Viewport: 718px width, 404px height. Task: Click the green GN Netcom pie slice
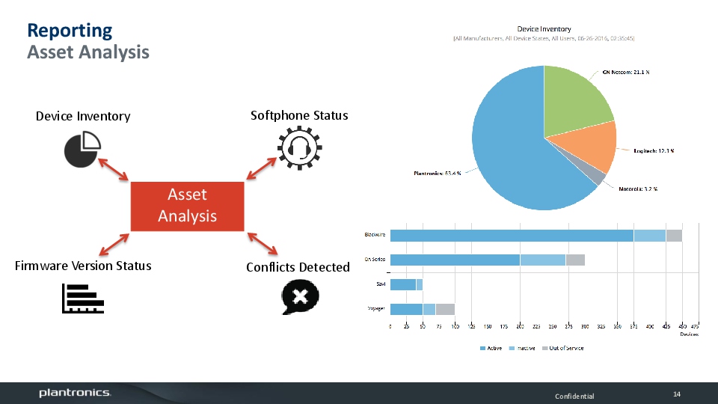point(572,101)
